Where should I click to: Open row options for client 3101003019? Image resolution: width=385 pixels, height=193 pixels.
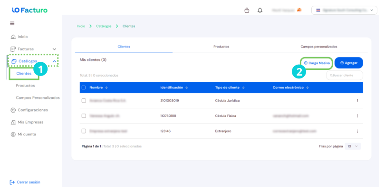coord(357,101)
